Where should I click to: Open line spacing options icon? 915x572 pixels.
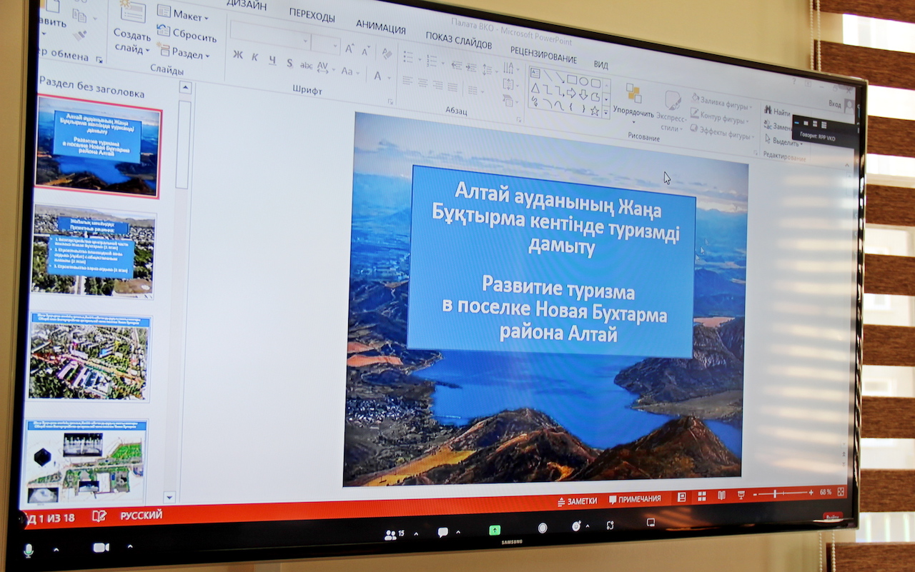tap(490, 69)
